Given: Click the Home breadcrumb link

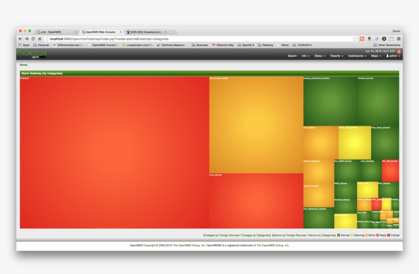Looking at the screenshot, I should click(24, 65).
